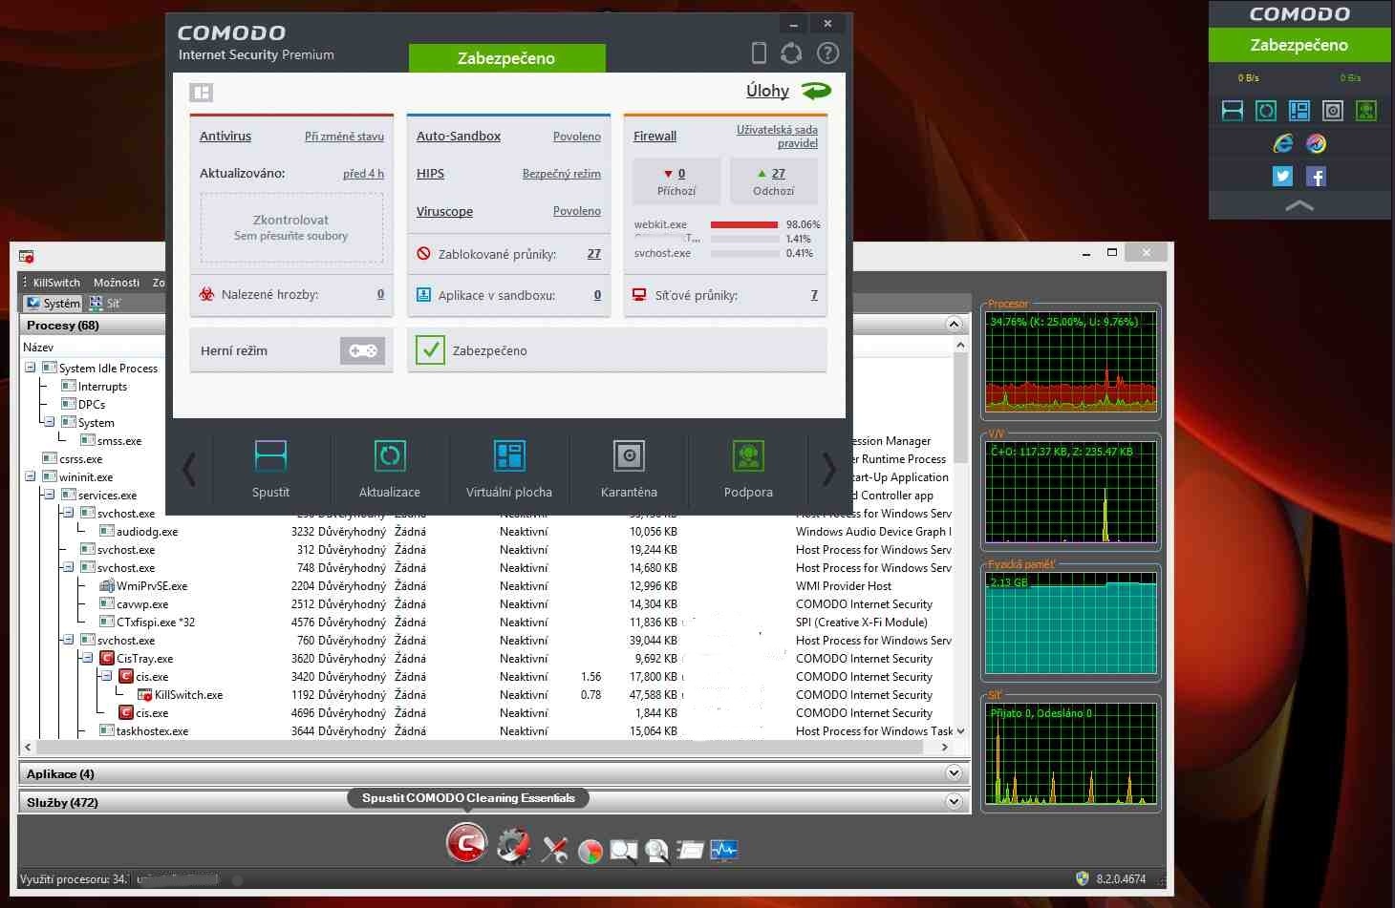Image resolution: width=1395 pixels, height=908 pixels.
Task: Open the Možnosti menu in KillSwitch
Action: click(116, 283)
